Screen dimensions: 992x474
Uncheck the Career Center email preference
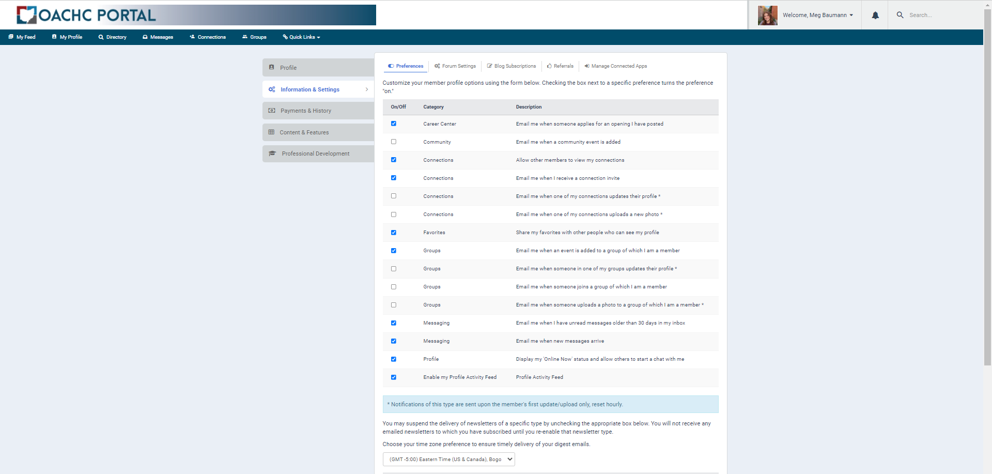coord(394,124)
